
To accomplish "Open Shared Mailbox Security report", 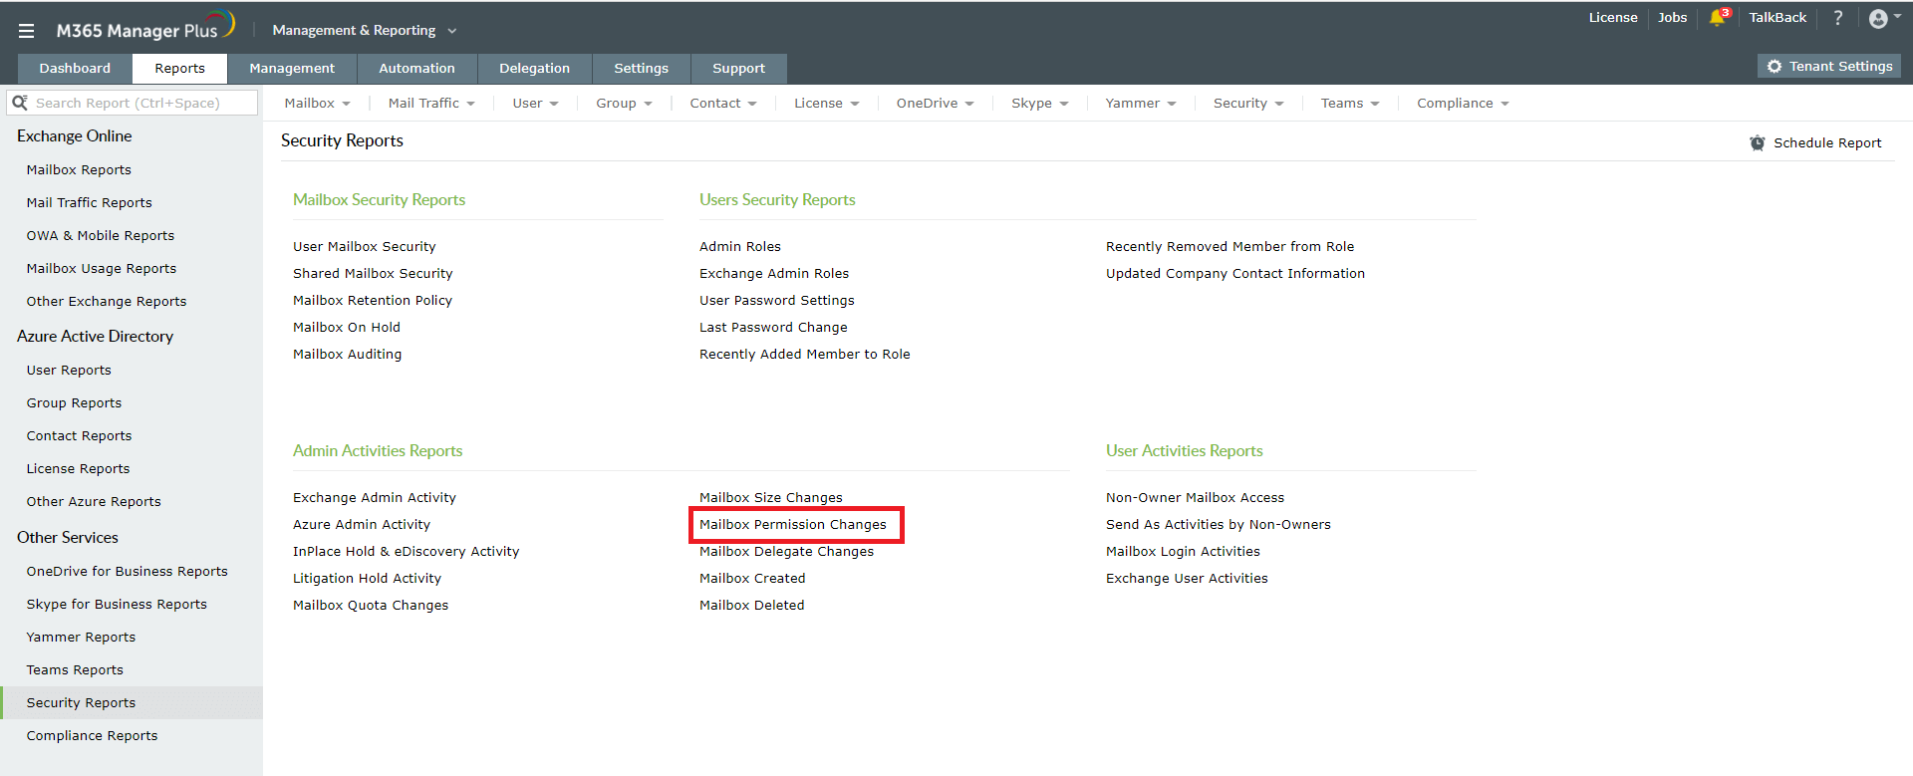I will click(373, 274).
